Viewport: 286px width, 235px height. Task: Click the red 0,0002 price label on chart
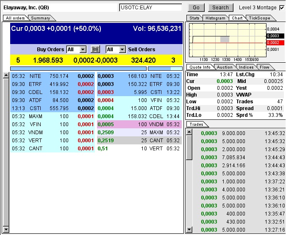click(275, 43)
